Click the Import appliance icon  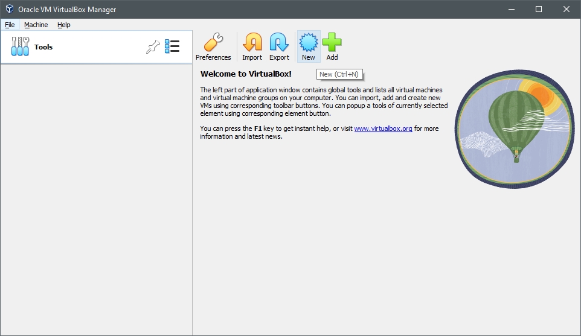point(252,47)
